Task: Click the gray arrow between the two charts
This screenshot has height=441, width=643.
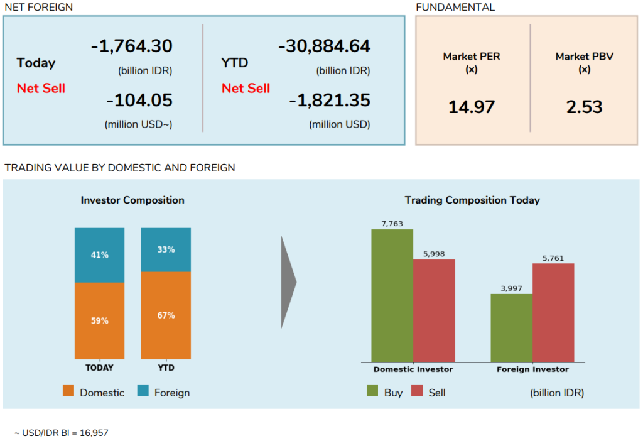Action: click(288, 282)
